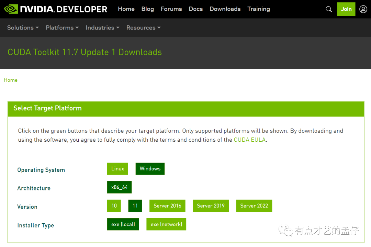Select Linux operating system

pos(117,169)
